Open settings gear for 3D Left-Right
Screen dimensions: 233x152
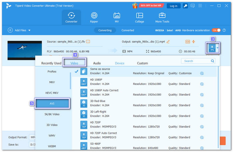coord(202,116)
